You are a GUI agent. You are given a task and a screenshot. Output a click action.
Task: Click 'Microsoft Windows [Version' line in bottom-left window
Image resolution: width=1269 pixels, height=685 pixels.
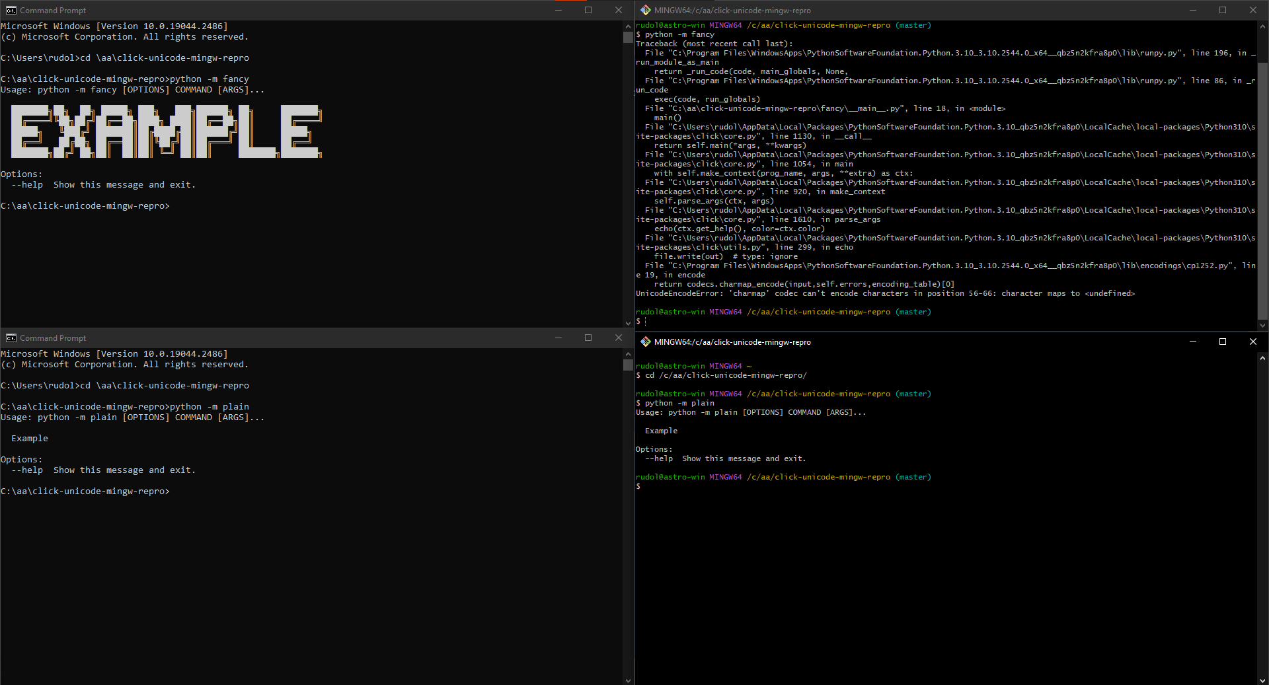114,354
